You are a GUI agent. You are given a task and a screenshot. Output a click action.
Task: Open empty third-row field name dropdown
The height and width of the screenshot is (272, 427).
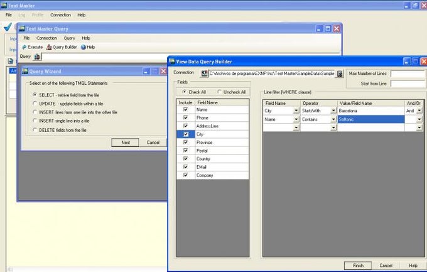(296, 128)
